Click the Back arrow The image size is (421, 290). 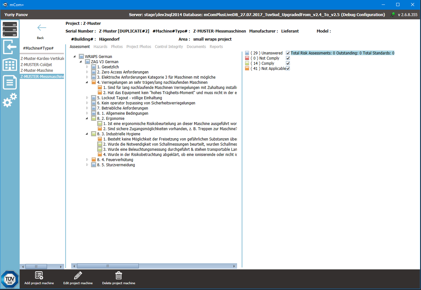pyautogui.click(x=42, y=28)
